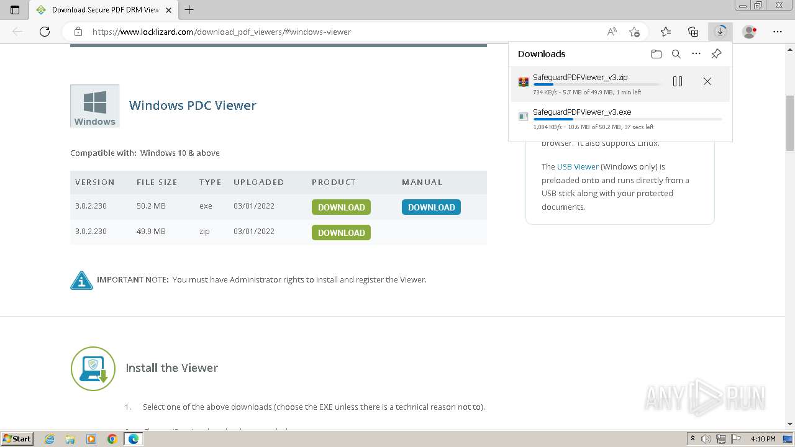This screenshot has width=795, height=447.
Task: Open the Settings and more menu
Action: pyautogui.click(x=778, y=32)
